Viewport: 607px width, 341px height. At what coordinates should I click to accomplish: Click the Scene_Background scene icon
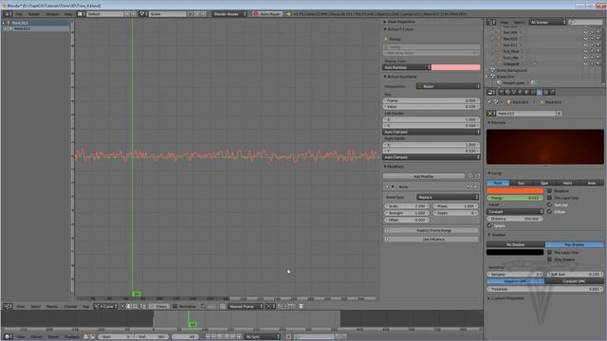pyautogui.click(x=493, y=70)
